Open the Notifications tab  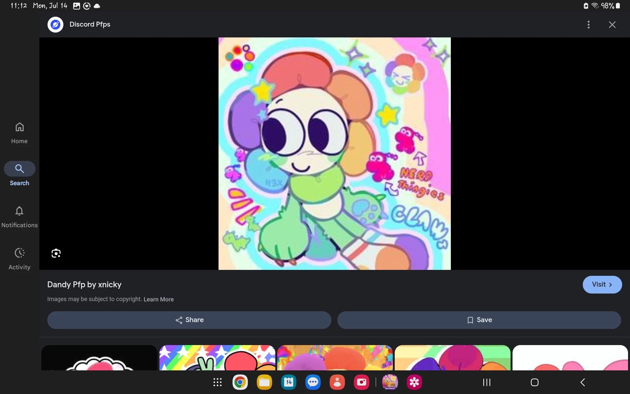(x=19, y=217)
